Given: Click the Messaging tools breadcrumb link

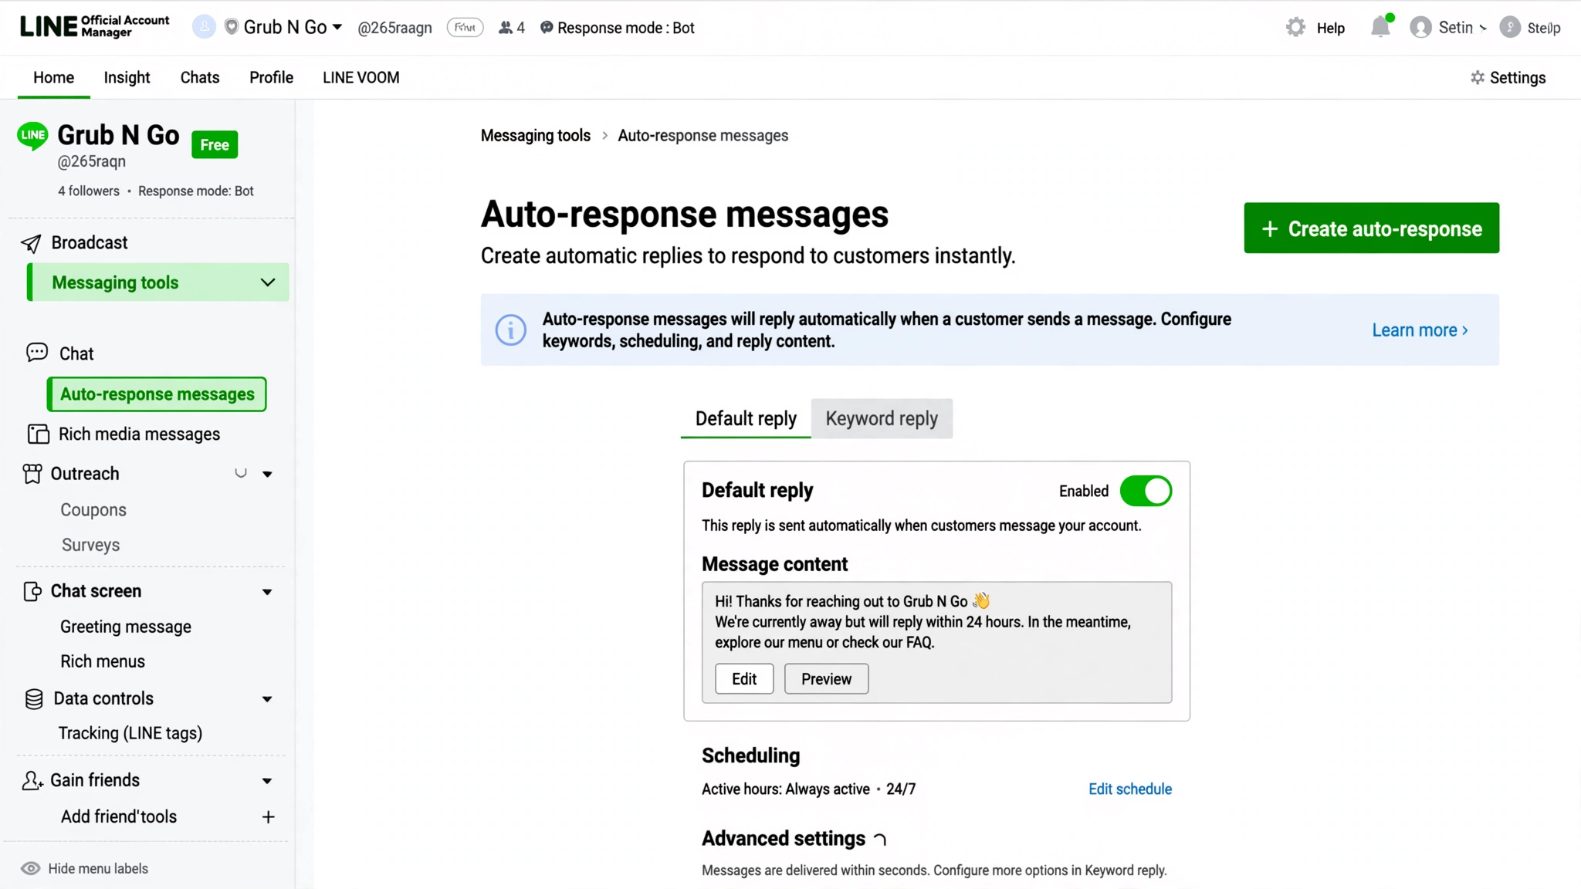Looking at the screenshot, I should (535, 136).
